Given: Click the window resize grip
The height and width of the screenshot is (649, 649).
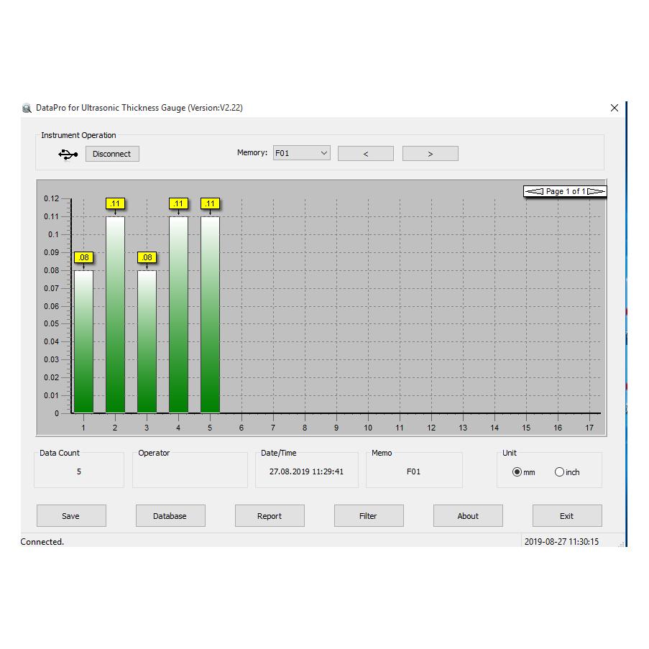Looking at the screenshot, I should coord(621,544).
